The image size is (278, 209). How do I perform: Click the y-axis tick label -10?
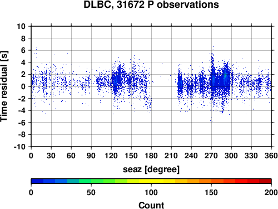pyautogui.click(x=19, y=147)
